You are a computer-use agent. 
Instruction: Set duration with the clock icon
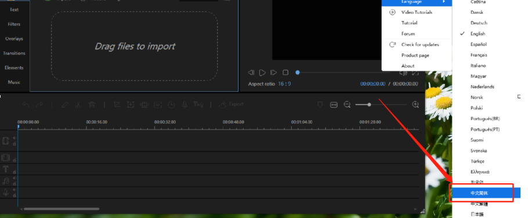click(x=171, y=105)
